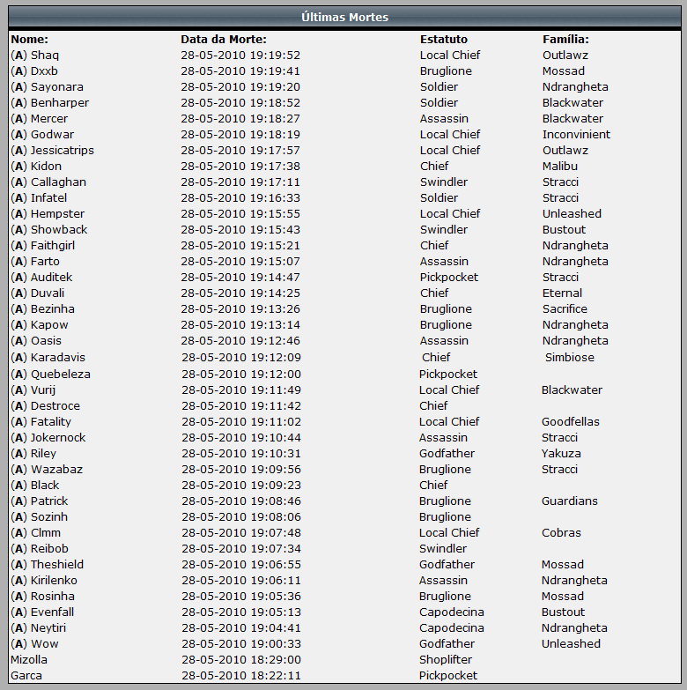The width and height of the screenshot is (687, 690).
Task: Click the Sacrifice family name
Action: (x=565, y=309)
